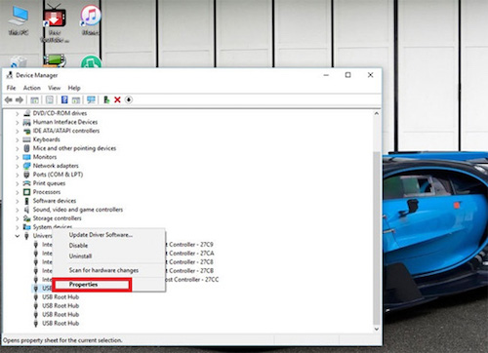Select the red TV downloader desktop icon
Image resolution: width=488 pixels, height=353 pixels.
pyautogui.click(x=55, y=22)
